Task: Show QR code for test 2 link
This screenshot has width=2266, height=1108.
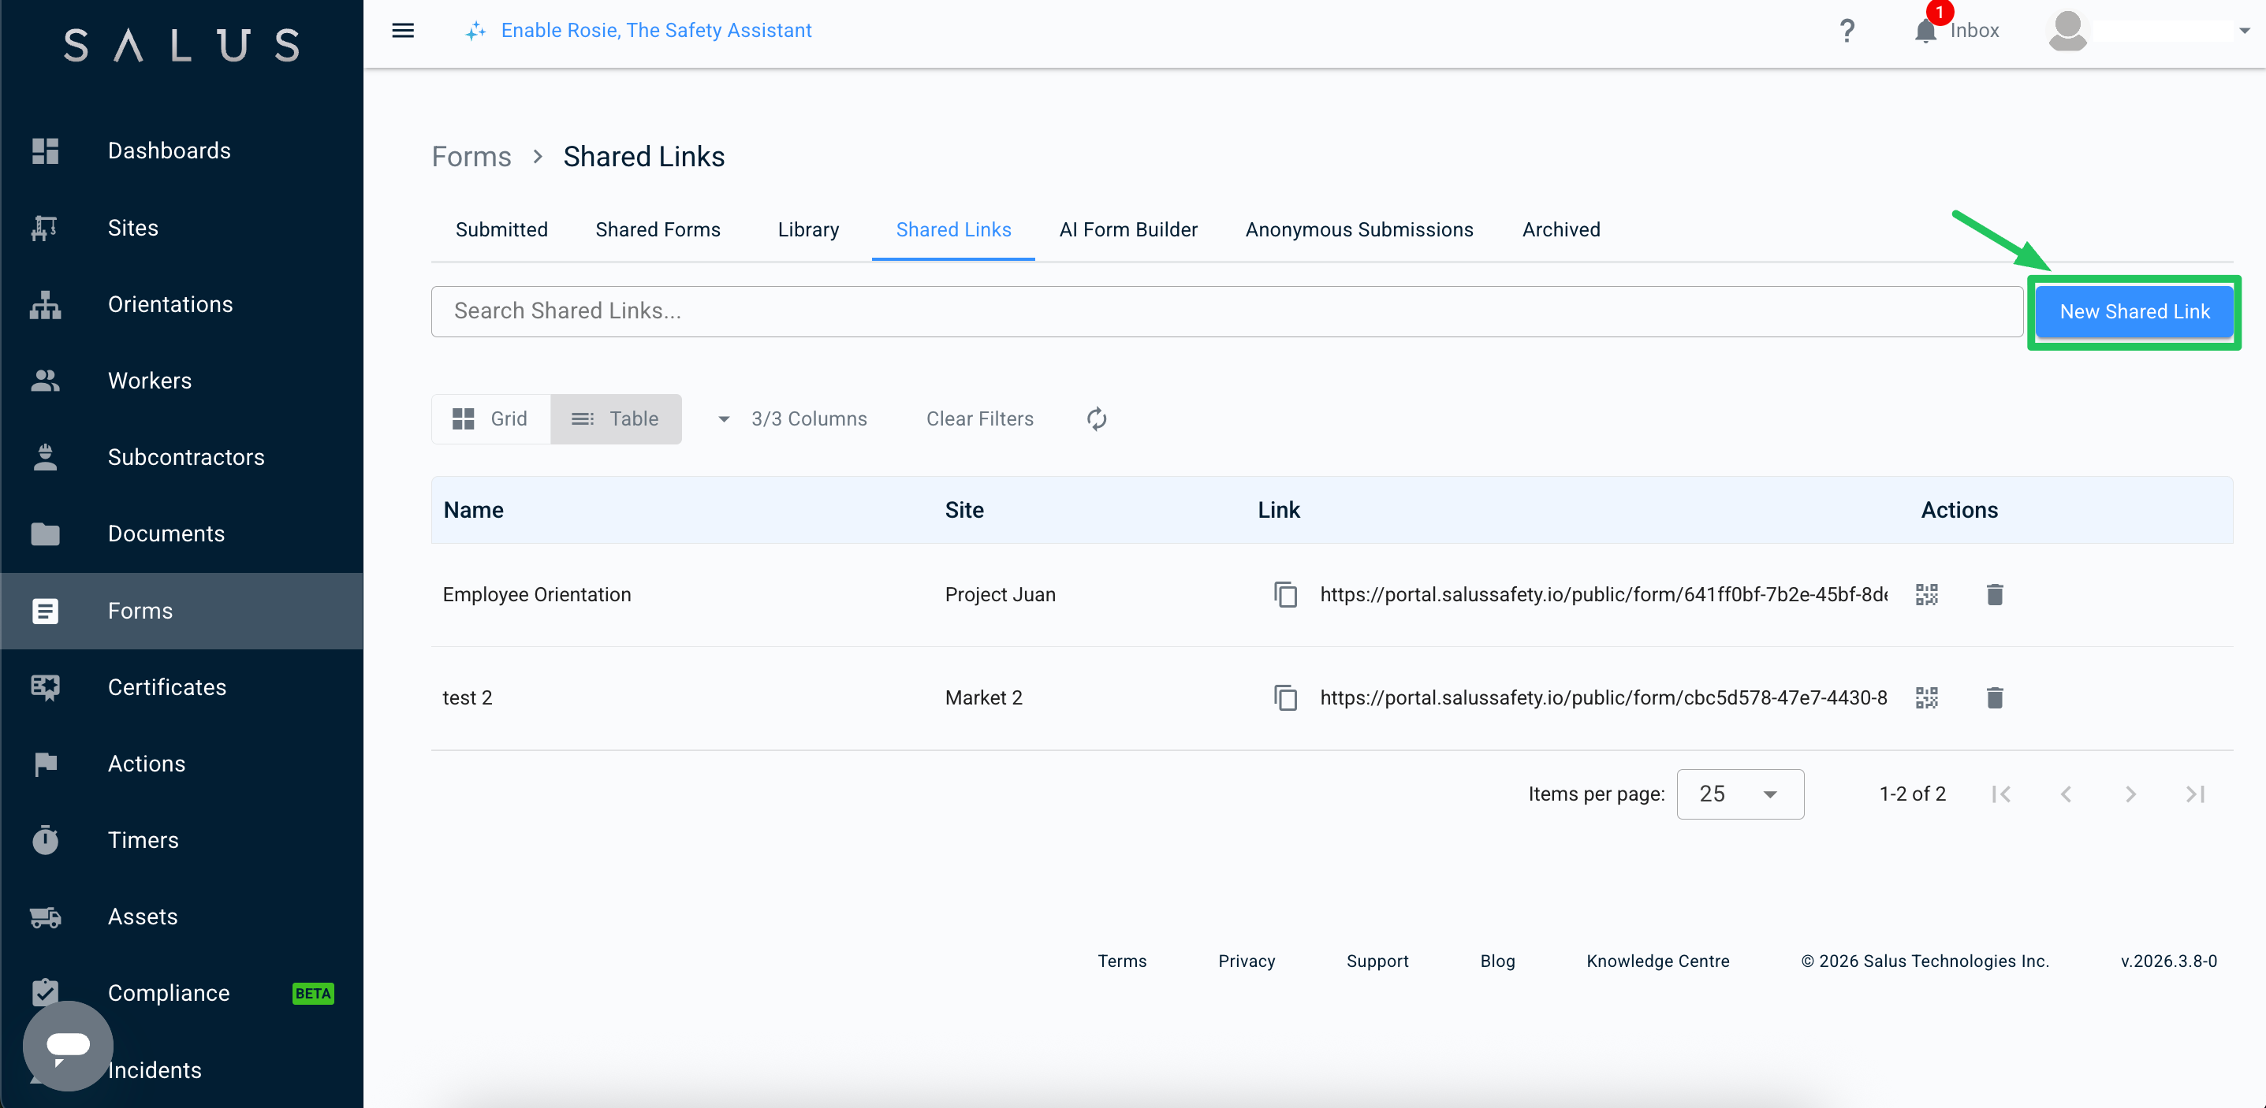Action: (1926, 697)
